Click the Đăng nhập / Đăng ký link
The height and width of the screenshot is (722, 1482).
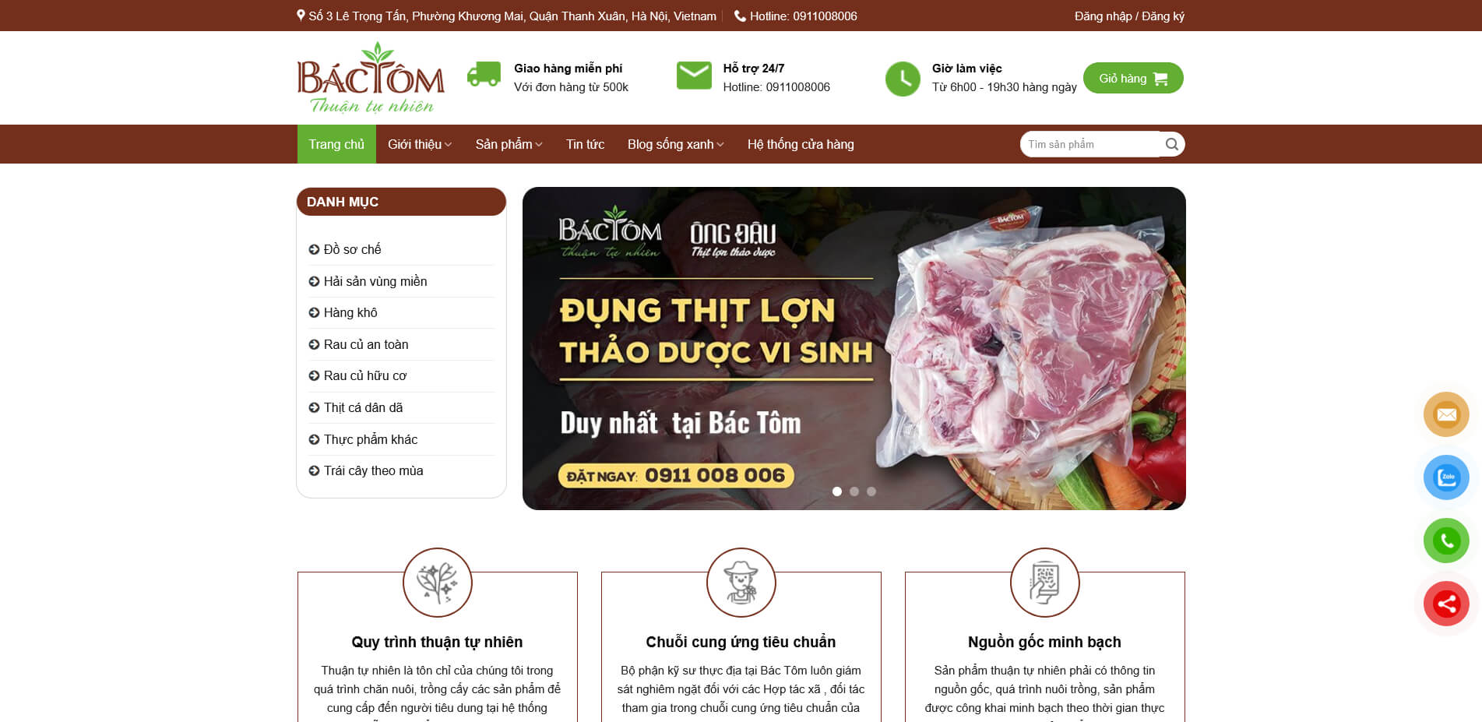click(x=1129, y=16)
